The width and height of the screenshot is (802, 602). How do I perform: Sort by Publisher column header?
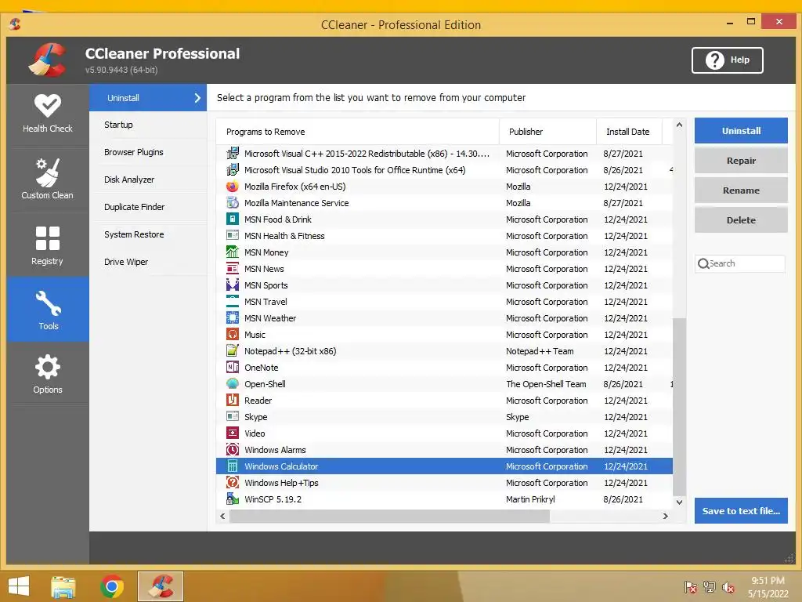pyautogui.click(x=547, y=132)
